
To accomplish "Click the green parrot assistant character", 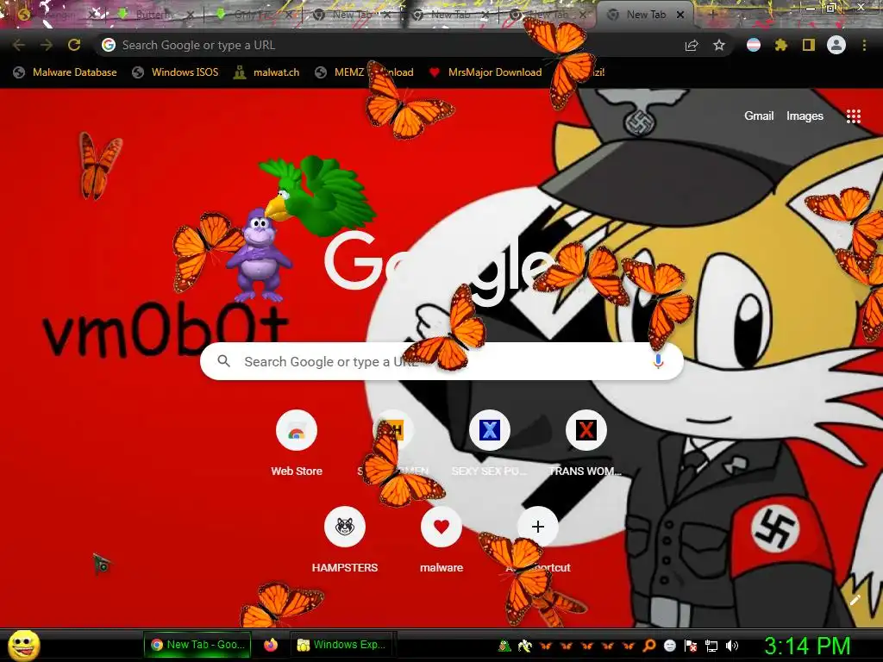I will click(319, 196).
